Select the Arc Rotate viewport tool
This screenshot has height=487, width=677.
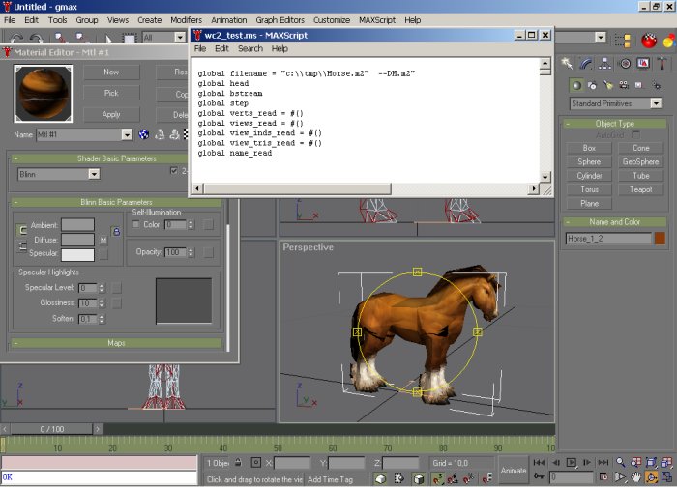[x=652, y=477]
